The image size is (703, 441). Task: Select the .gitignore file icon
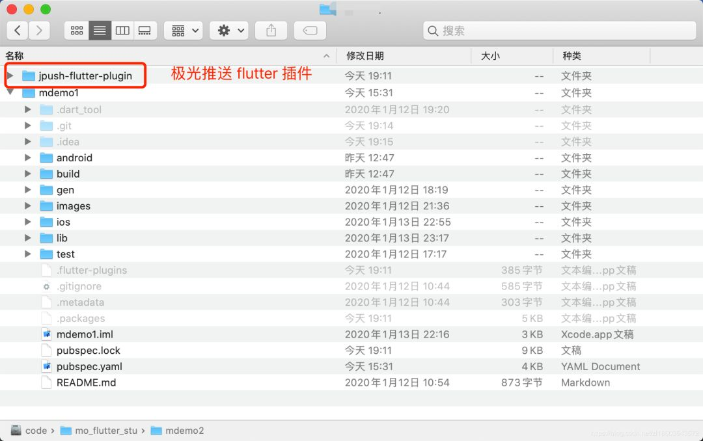46,286
